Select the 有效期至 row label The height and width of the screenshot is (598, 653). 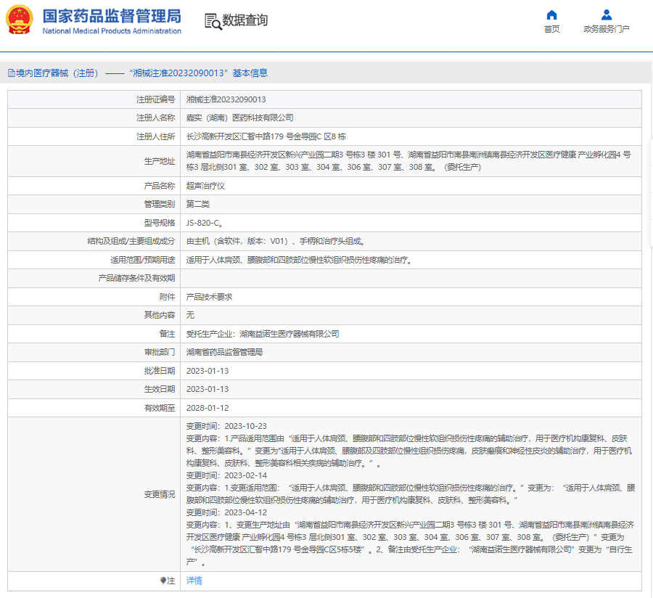(x=160, y=408)
